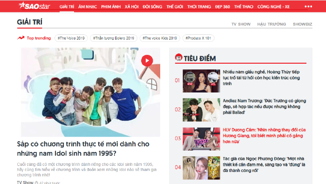326x184 pixels.
Task: Open headline about Idol sinh năm 1995
Action: tap(83, 149)
